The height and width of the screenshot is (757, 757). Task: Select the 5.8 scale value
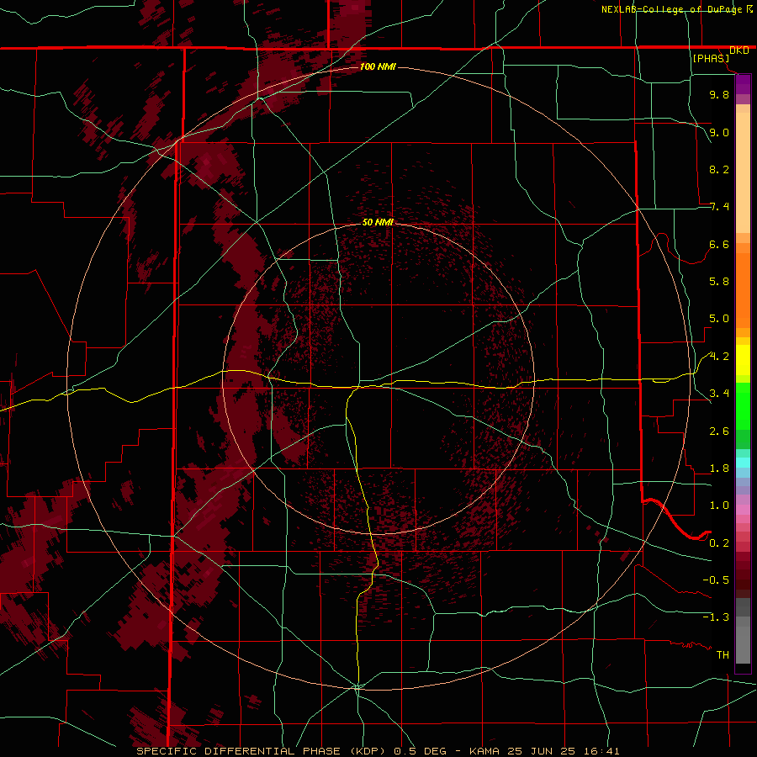(x=719, y=282)
